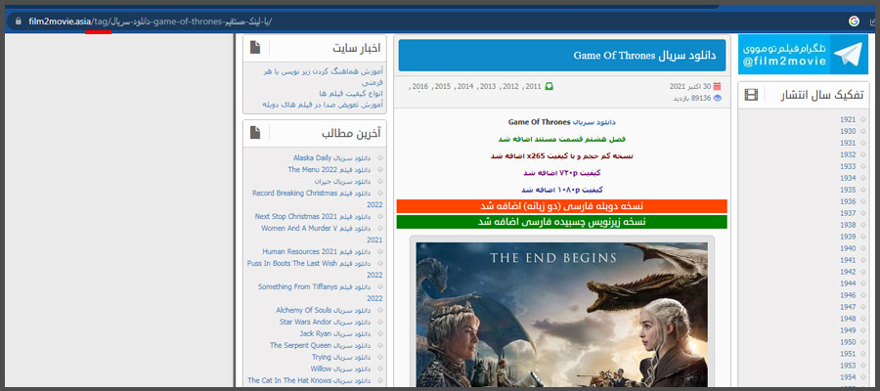Open Alchemy Of Souls series post
The height and width of the screenshot is (391, 880).
click(x=324, y=310)
